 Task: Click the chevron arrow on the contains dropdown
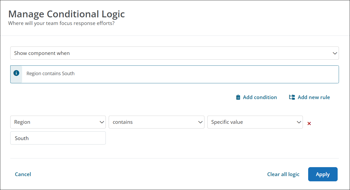coord(200,122)
